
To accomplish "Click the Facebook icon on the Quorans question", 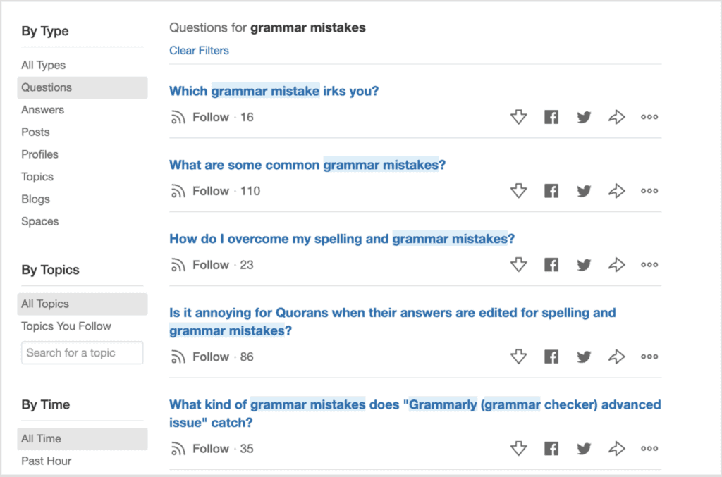I will click(x=551, y=357).
